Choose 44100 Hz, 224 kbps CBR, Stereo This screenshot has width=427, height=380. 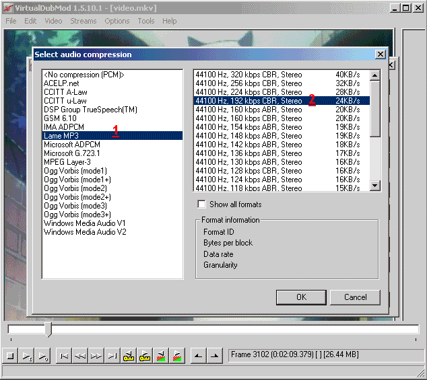click(x=282, y=92)
